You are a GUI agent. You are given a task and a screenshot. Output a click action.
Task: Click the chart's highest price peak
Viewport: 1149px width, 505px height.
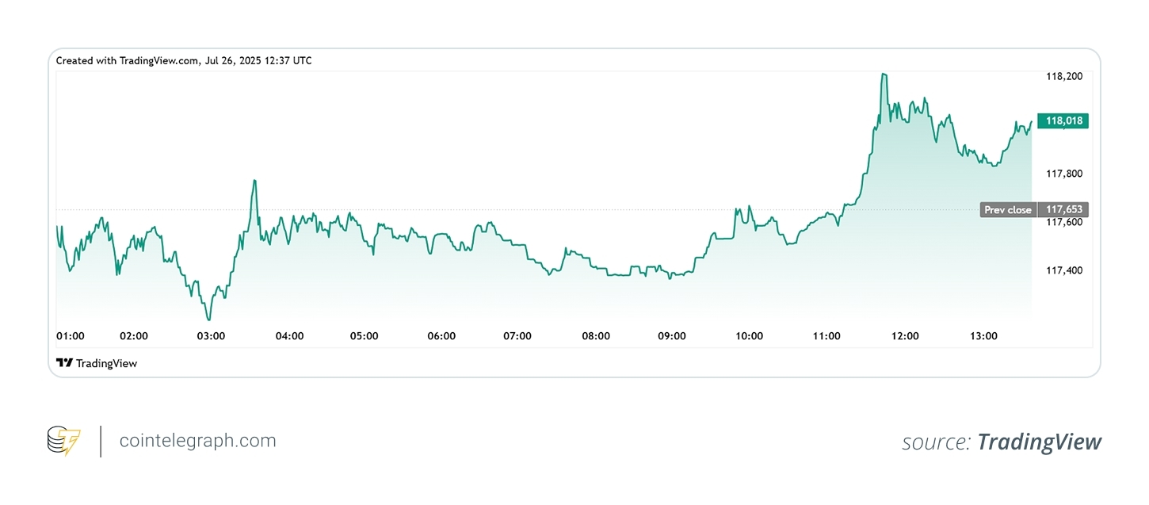click(884, 75)
